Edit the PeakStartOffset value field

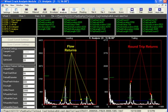click(x=29, y=73)
